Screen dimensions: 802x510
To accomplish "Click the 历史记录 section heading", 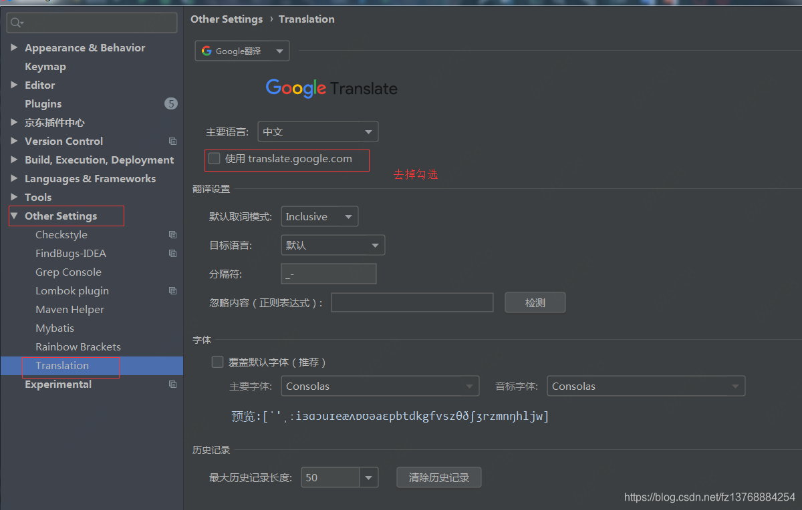I will [211, 450].
